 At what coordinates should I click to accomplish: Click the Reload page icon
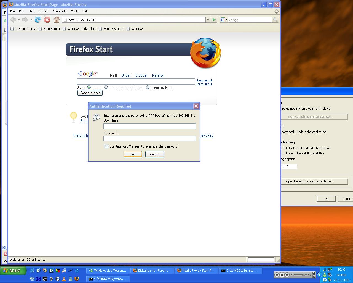click(x=38, y=20)
